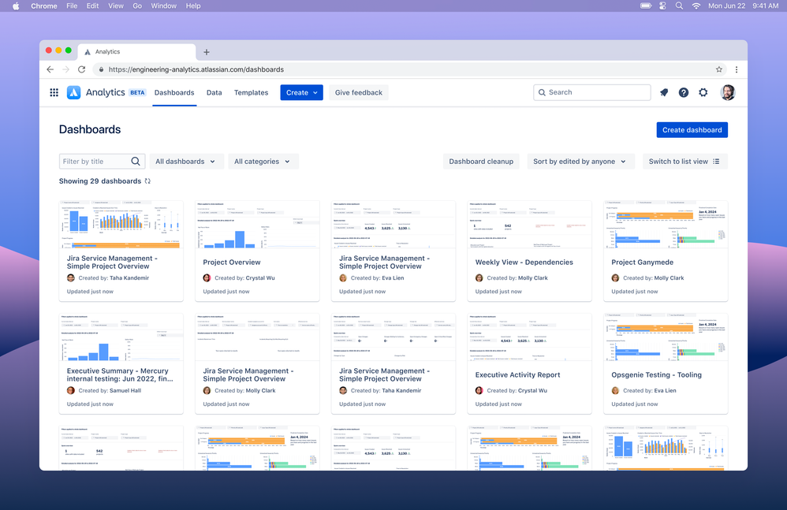Click the Dashboards page heading

pyautogui.click(x=90, y=129)
